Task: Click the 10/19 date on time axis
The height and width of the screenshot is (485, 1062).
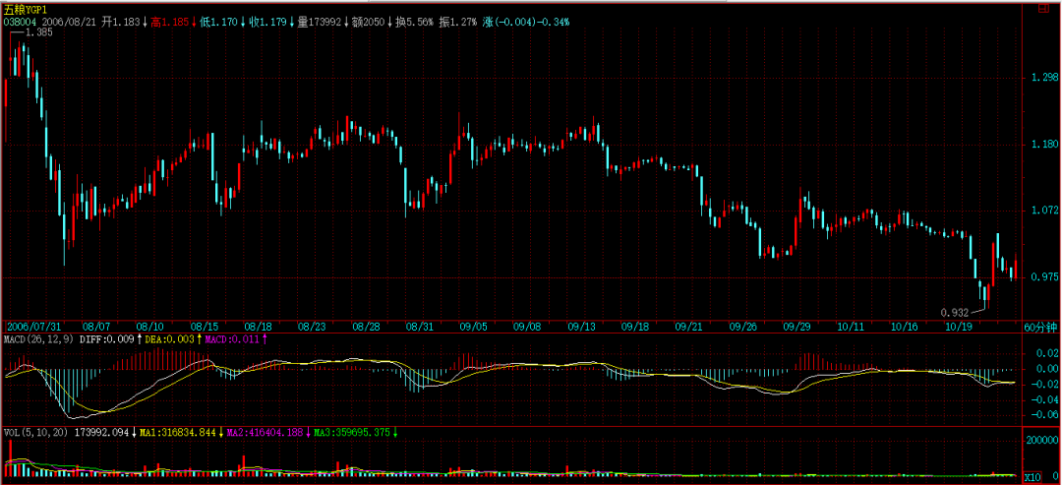Action: tap(957, 327)
